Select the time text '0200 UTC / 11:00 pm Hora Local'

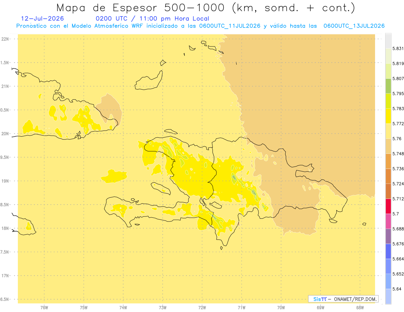[153, 19]
